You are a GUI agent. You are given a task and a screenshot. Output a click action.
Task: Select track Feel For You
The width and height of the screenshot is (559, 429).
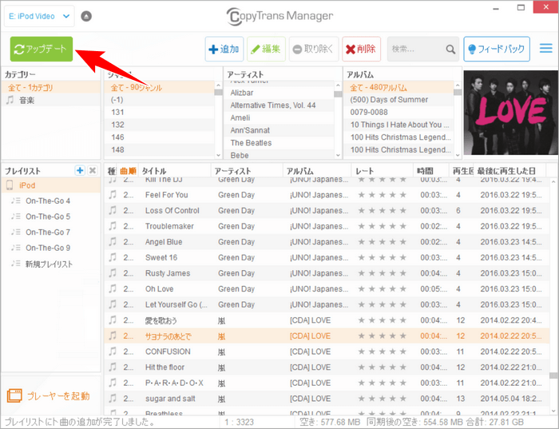[327, 195]
